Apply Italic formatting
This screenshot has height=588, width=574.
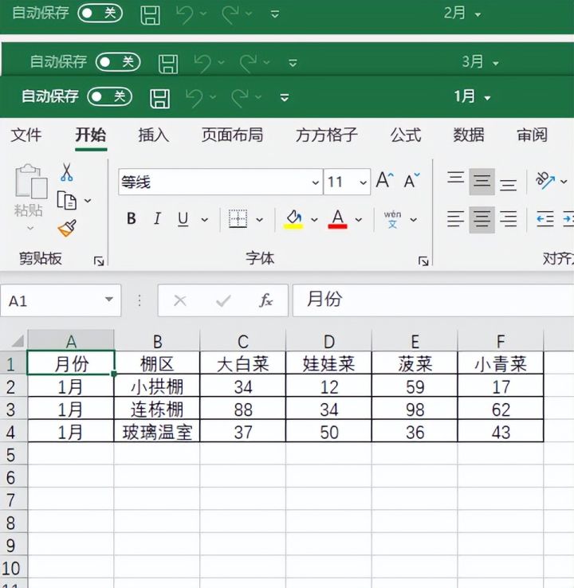coord(157,218)
